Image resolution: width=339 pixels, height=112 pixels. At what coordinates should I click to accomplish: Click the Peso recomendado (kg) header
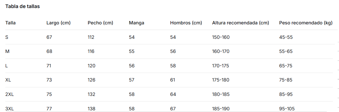pos(306,23)
